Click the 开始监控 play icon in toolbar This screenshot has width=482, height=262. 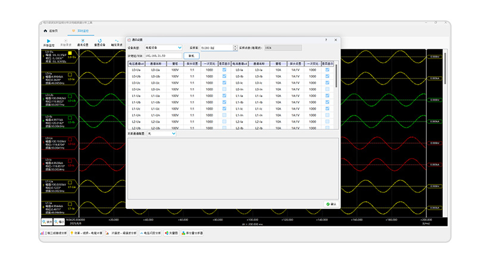pos(48,40)
